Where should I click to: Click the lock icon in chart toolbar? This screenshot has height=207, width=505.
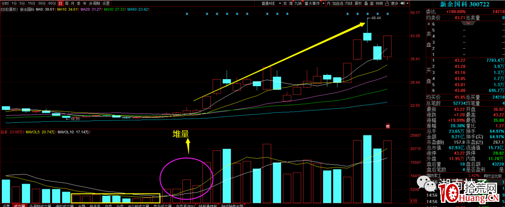(387, 4)
